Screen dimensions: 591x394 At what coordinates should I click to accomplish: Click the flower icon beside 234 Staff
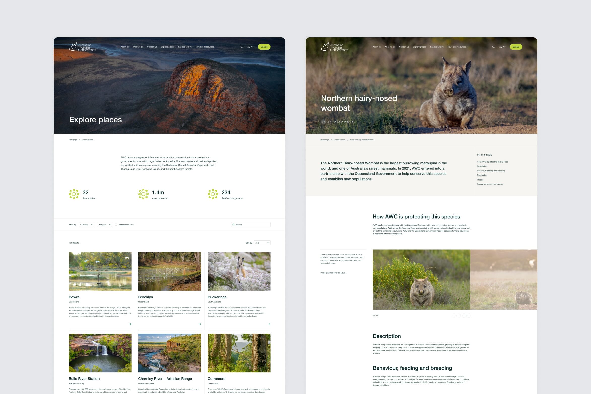click(213, 194)
